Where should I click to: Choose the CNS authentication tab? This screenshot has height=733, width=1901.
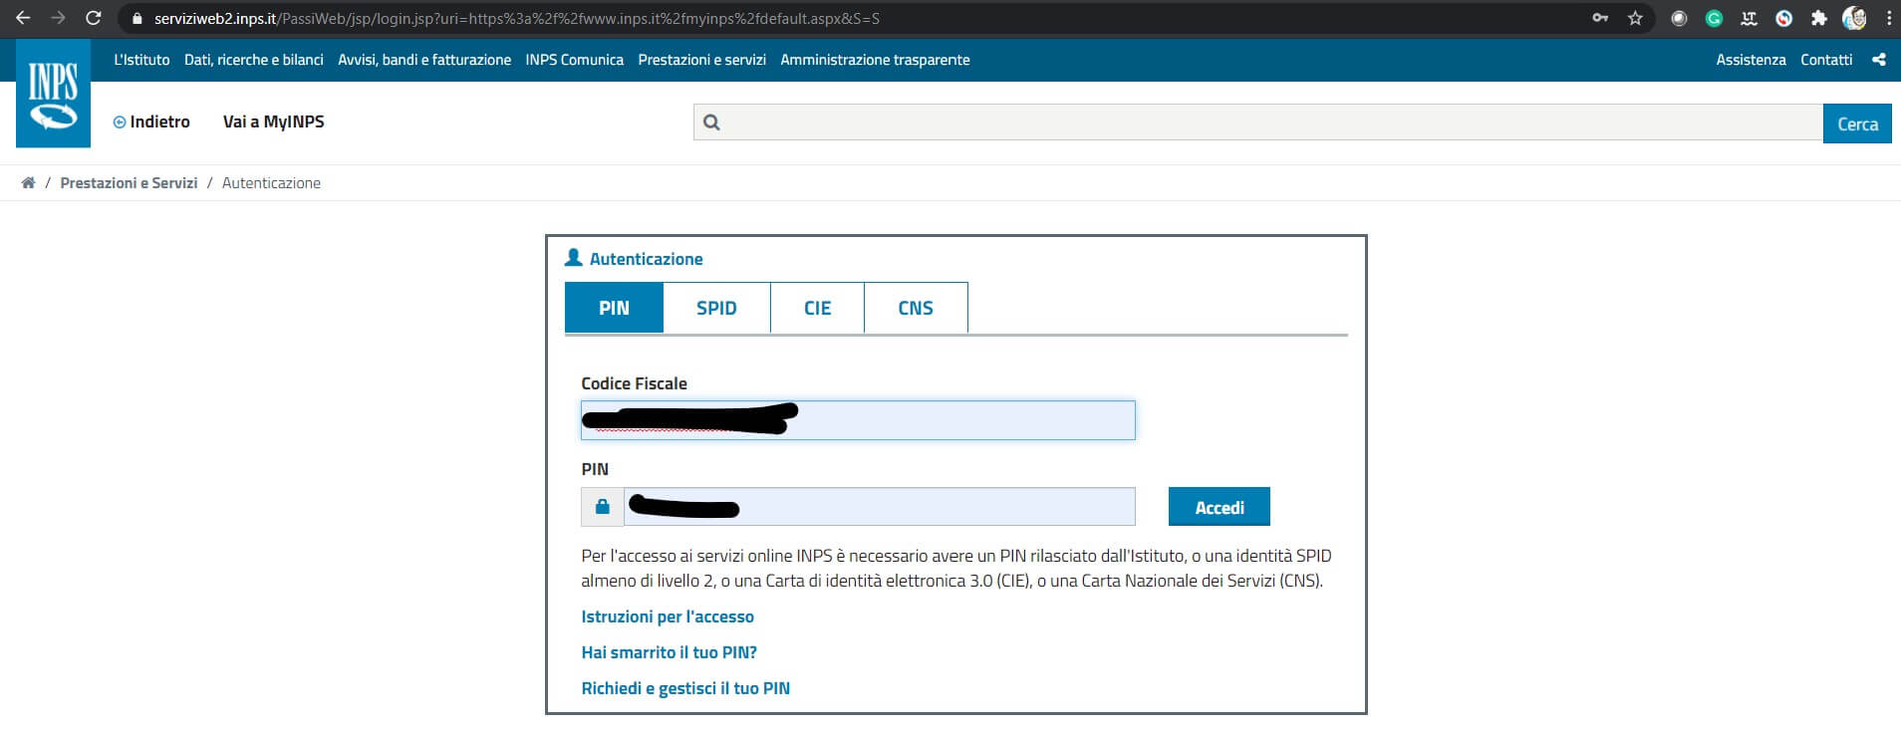point(915,308)
